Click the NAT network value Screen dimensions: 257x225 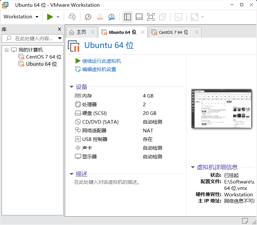point(148,131)
